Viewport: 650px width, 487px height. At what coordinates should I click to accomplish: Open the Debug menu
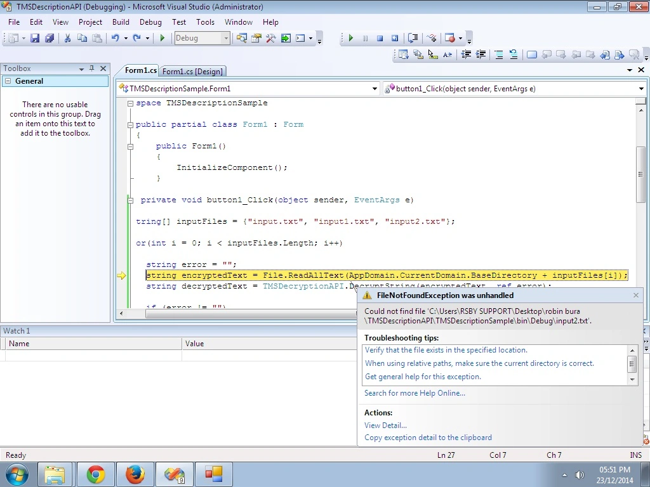(150, 22)
